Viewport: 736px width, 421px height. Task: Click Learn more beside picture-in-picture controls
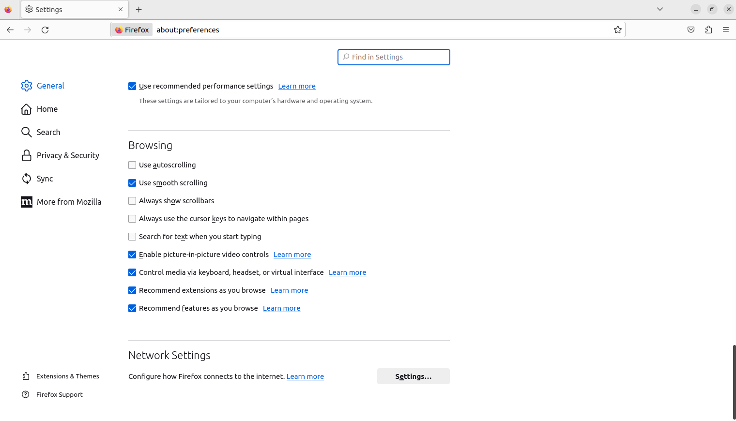click(292, 255)
